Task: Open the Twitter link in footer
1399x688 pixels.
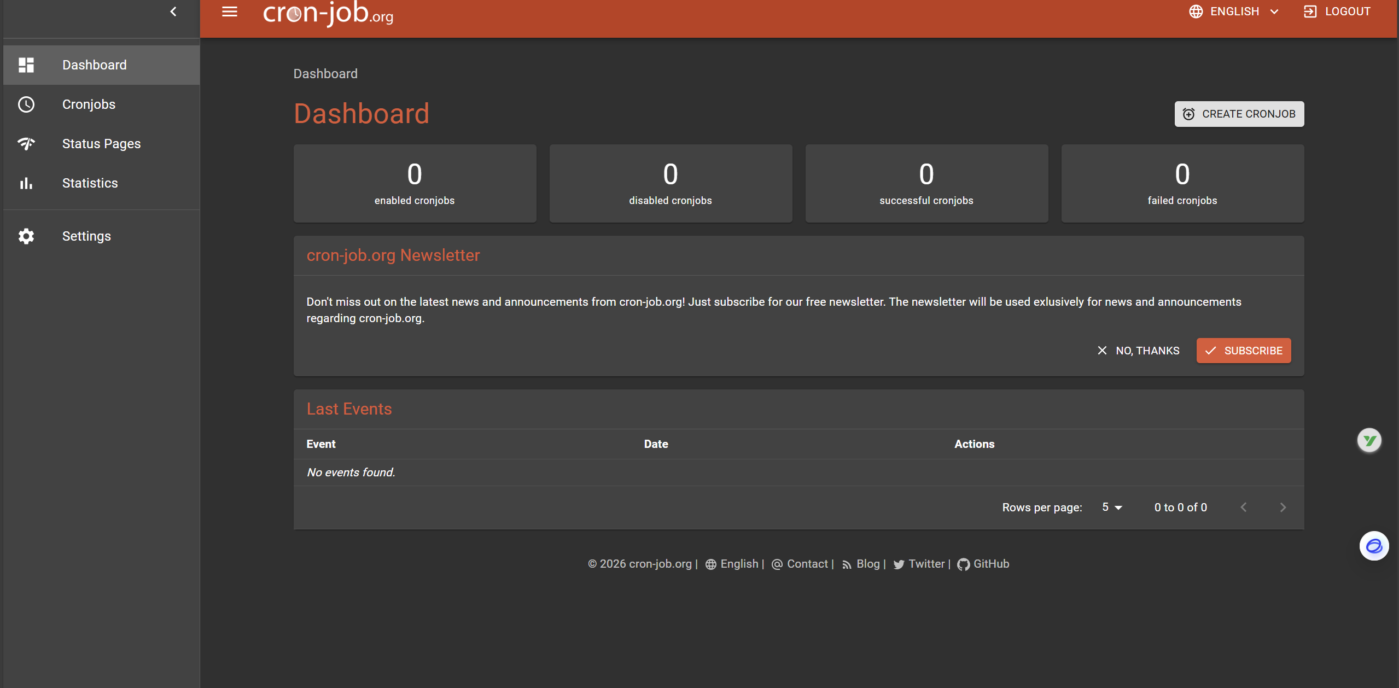Action: pyautogui.click(x=926, y=564)
